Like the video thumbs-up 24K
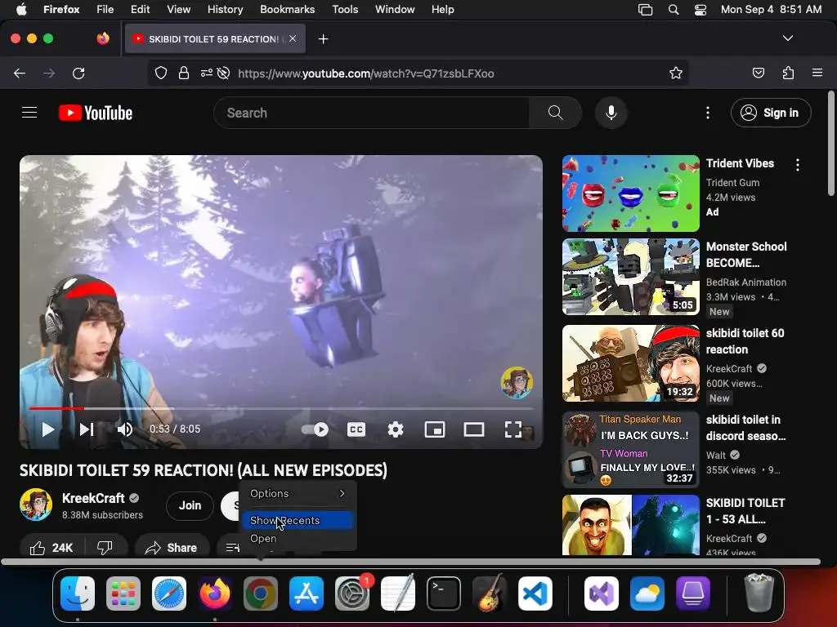837x627 pixels. click(x=51, y=548)
